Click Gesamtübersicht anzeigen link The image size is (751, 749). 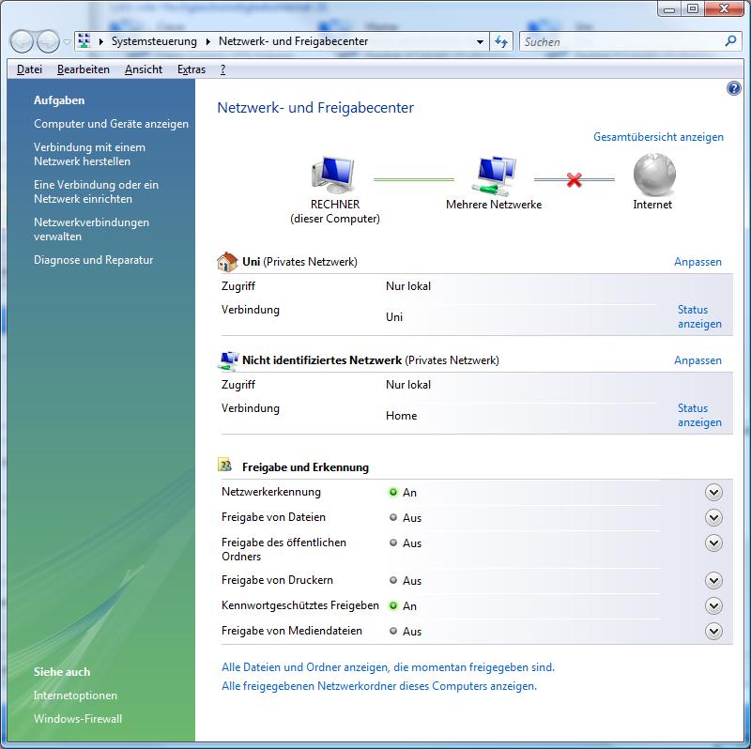pyautogui.click(x=658, y=137)
